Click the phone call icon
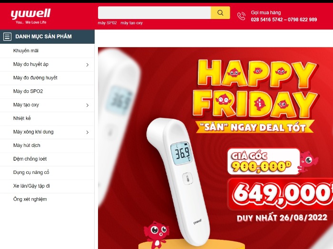The image size is (333, 249). 241,16
